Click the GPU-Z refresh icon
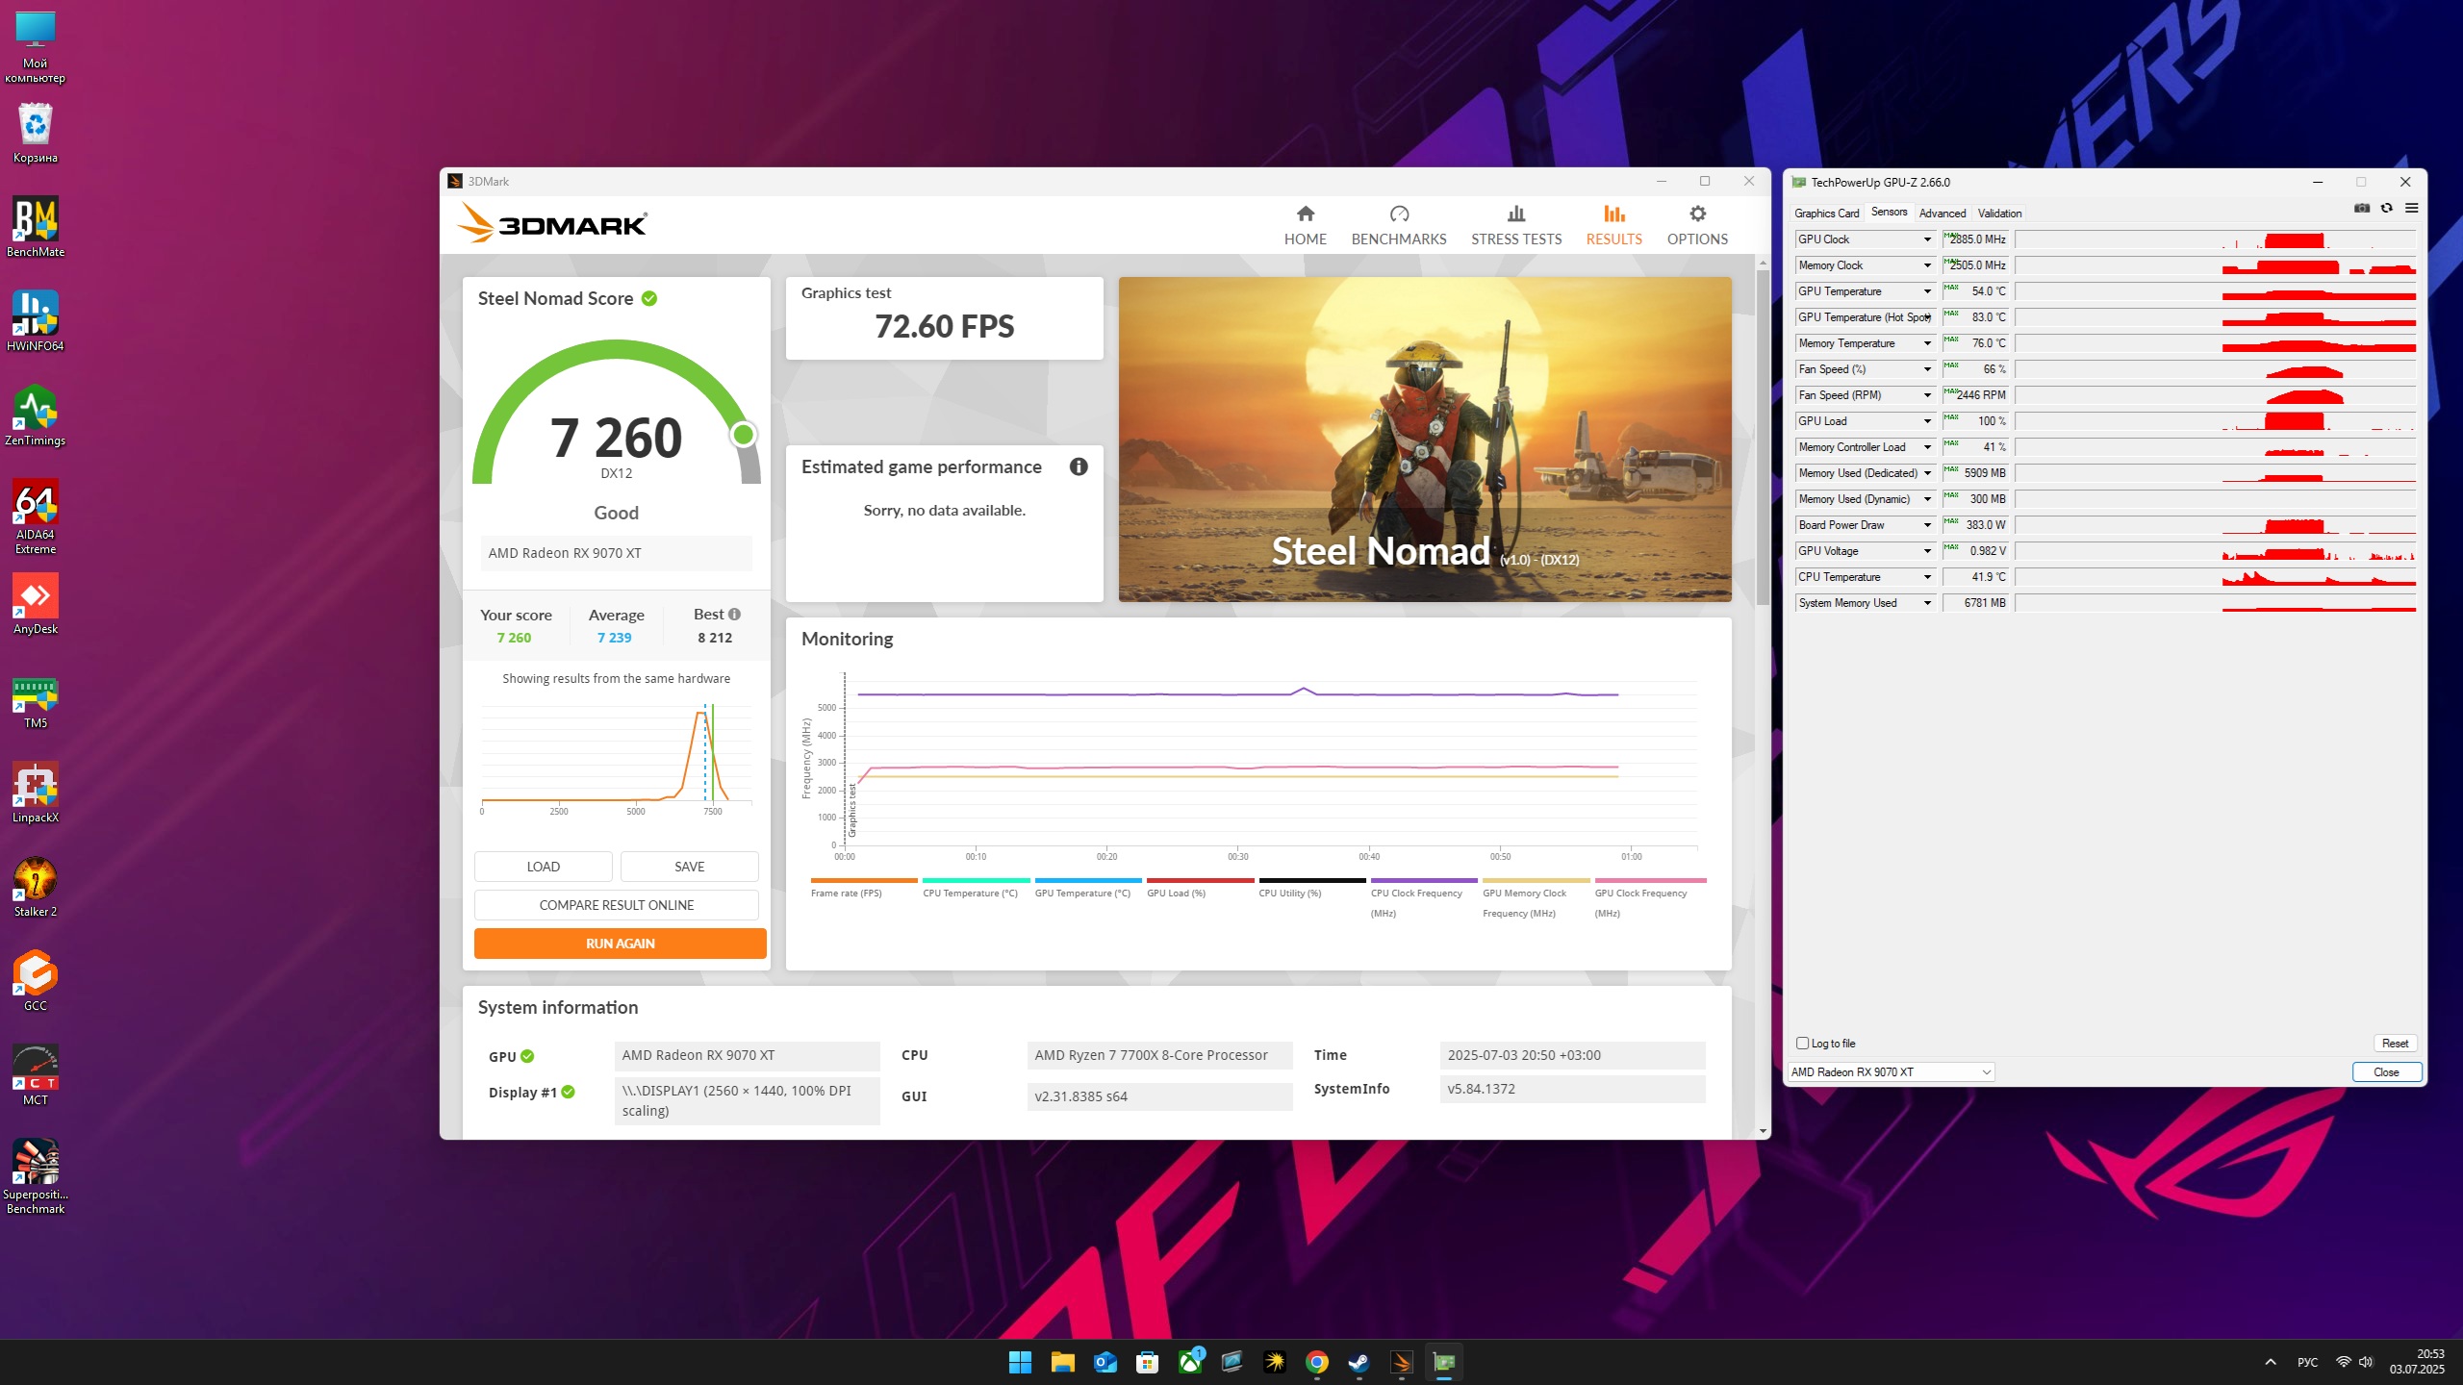The image size is (2463, 1385). (2387, 208)
